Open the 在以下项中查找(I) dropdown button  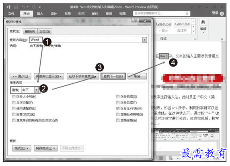[x=83, y=76]
